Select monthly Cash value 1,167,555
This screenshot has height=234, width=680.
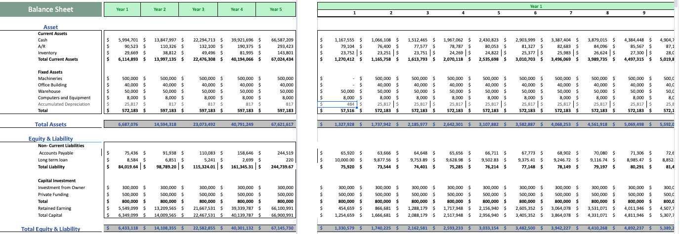click(x=346, y=40)
